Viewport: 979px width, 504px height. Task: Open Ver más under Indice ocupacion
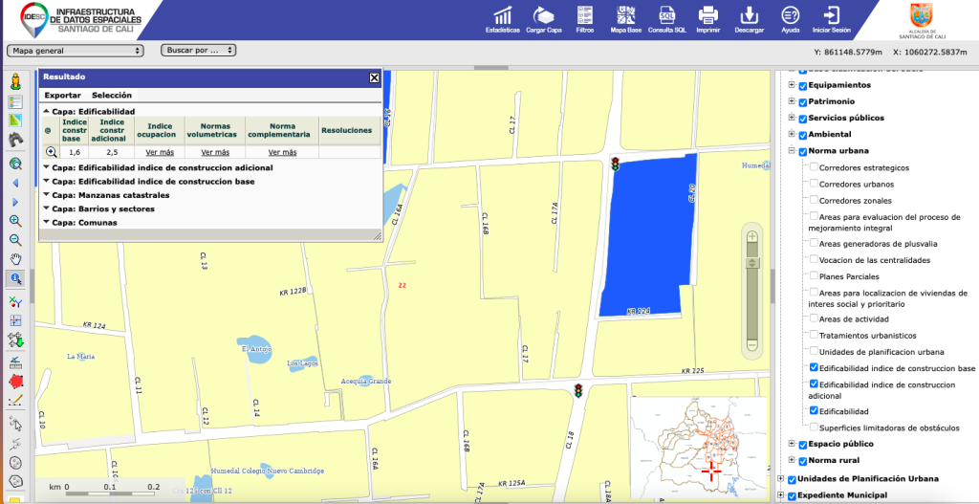coord(160,152)
